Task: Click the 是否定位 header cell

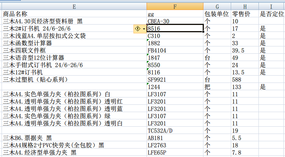Action: coord(272,14)
